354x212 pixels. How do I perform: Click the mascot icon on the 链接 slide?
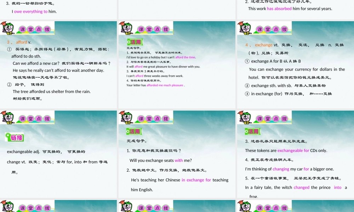click(7, 117)
